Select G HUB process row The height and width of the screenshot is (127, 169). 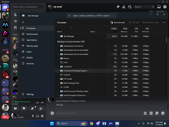click(x=102, y=87)
